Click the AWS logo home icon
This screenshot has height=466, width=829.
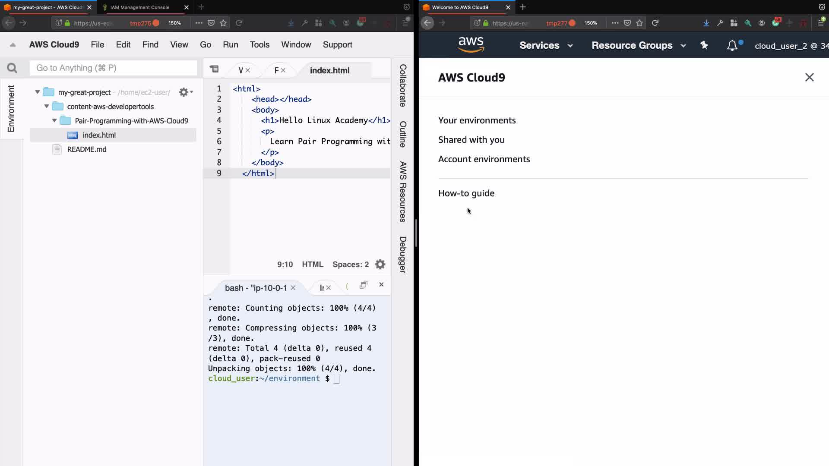[471, 45]
